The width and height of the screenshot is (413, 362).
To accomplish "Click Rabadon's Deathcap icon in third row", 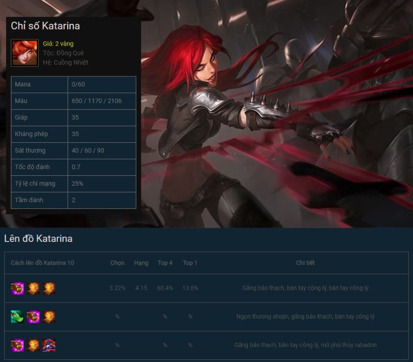I will [x=49, y=345].
